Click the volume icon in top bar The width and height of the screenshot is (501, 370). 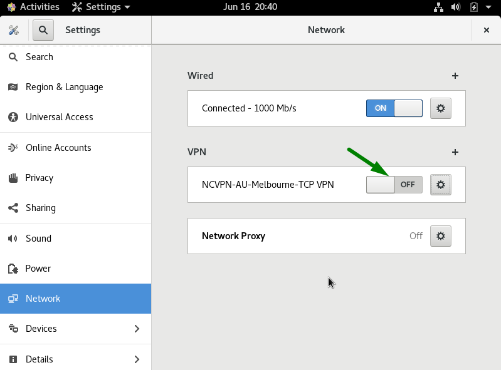456,7
